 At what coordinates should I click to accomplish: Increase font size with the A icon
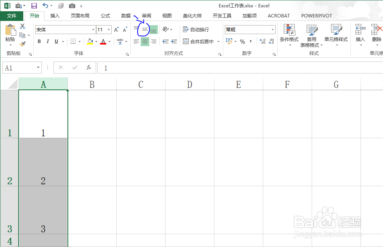116,29
